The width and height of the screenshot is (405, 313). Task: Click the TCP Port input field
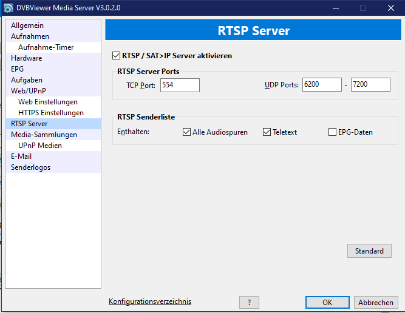(x=180, y=85)
